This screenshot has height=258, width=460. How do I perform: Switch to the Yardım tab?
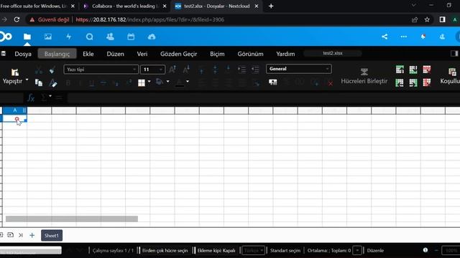[285, 54]
